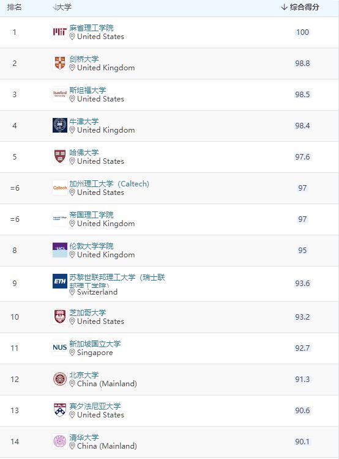Open the 清华大学 link
The height and width of the screenshot is (459, 339).
[x=84, y=438]
